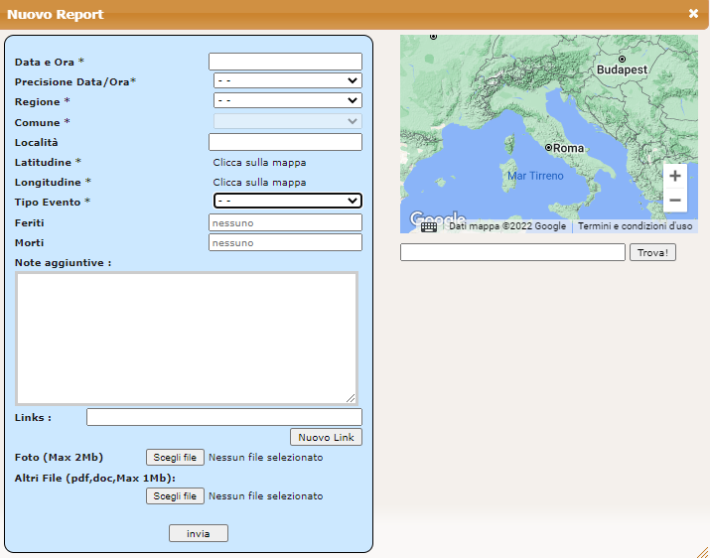The height and width of the screenshot is (558, 710).
Task: Select the Morti input field
Action: click(285, 242)
